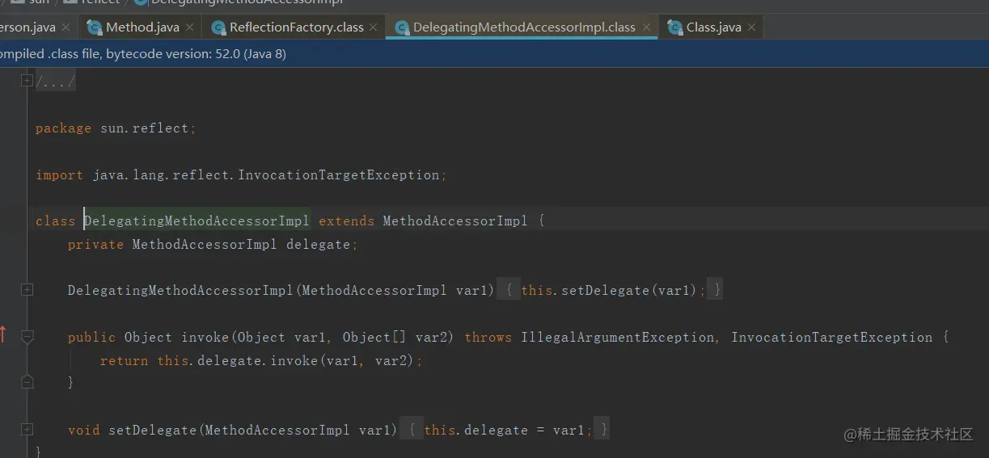Close the Method.java tab

click(190, 27)
